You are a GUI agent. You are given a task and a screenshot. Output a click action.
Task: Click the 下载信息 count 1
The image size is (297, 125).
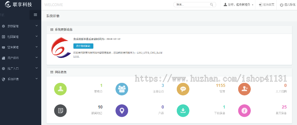pyautogui.click(x=224, y=107)
